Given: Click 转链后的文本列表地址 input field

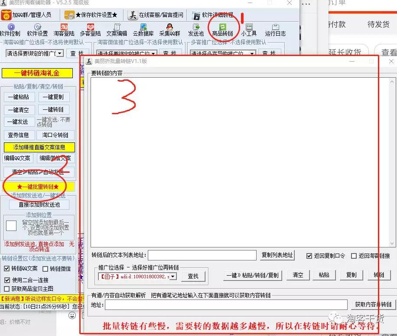Looking at the screenshot, I should (x=202, y=255).
